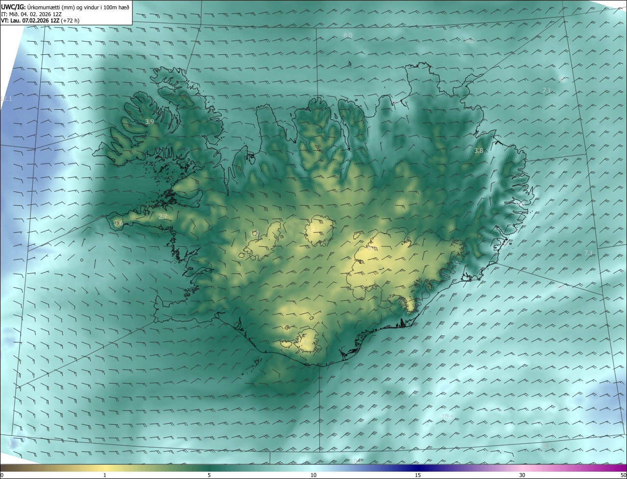
Task: Click the 3.8 value in northeast Iceland
Action: [479, 151]
